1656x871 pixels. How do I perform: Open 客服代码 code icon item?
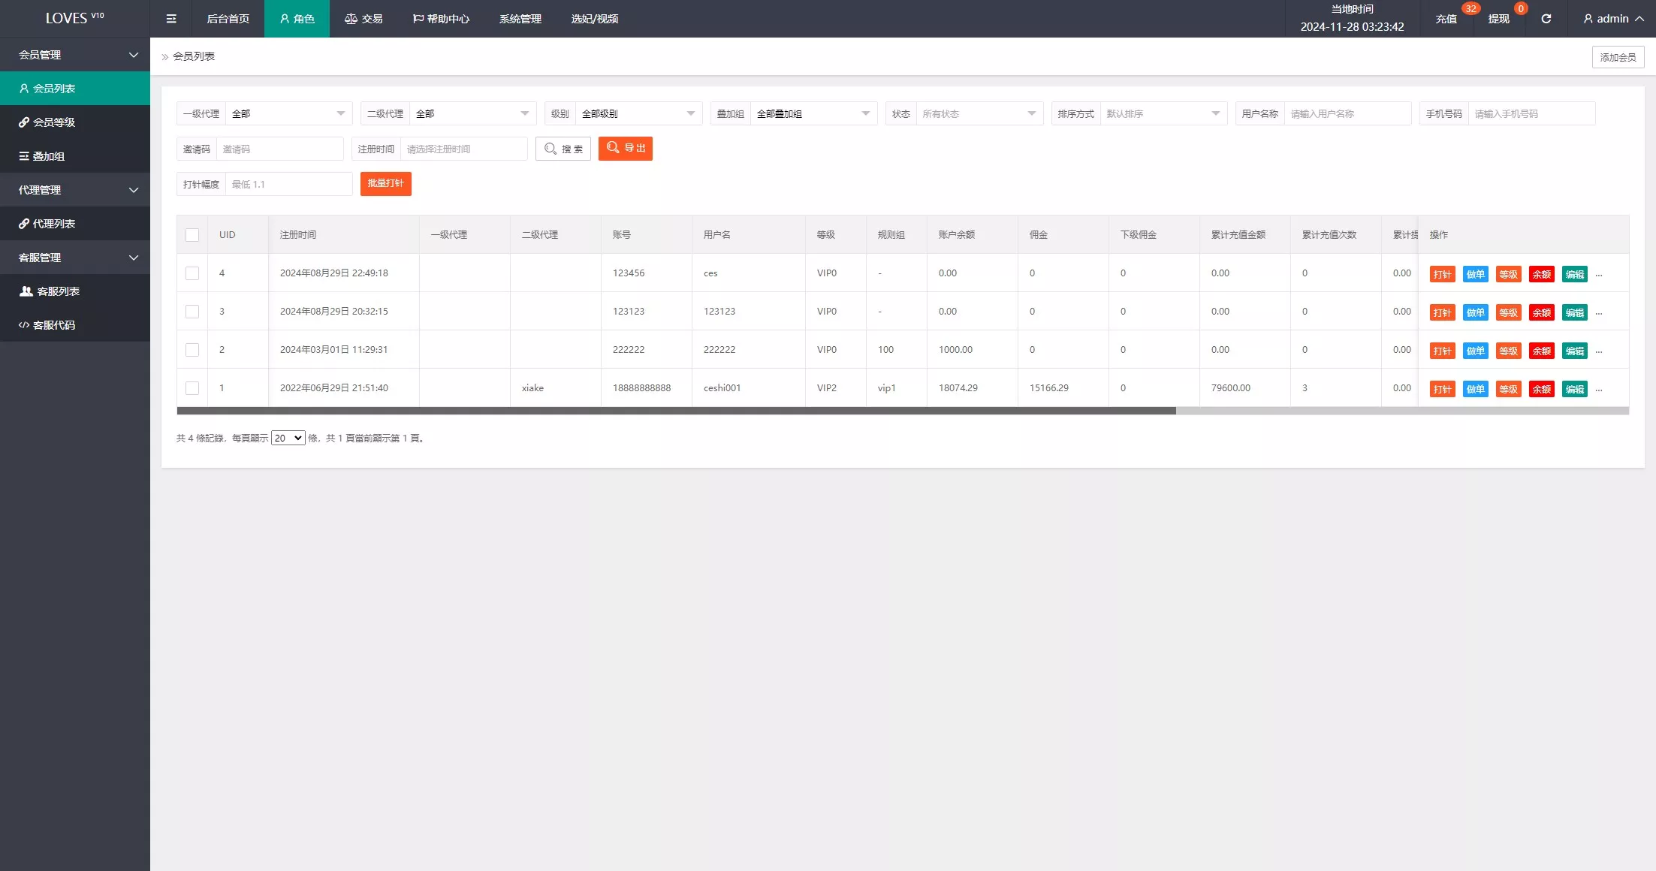pyautogui.click(x=24, y=325)
